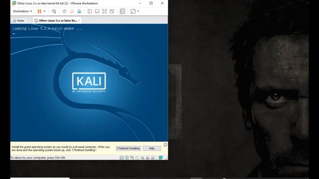Click I Finished Installing
Screen dimensions: 319x179
point(128,148)
